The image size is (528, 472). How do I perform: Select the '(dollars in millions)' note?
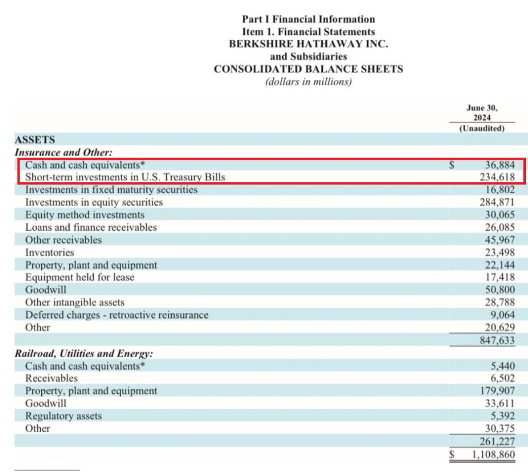coord(308,82)
